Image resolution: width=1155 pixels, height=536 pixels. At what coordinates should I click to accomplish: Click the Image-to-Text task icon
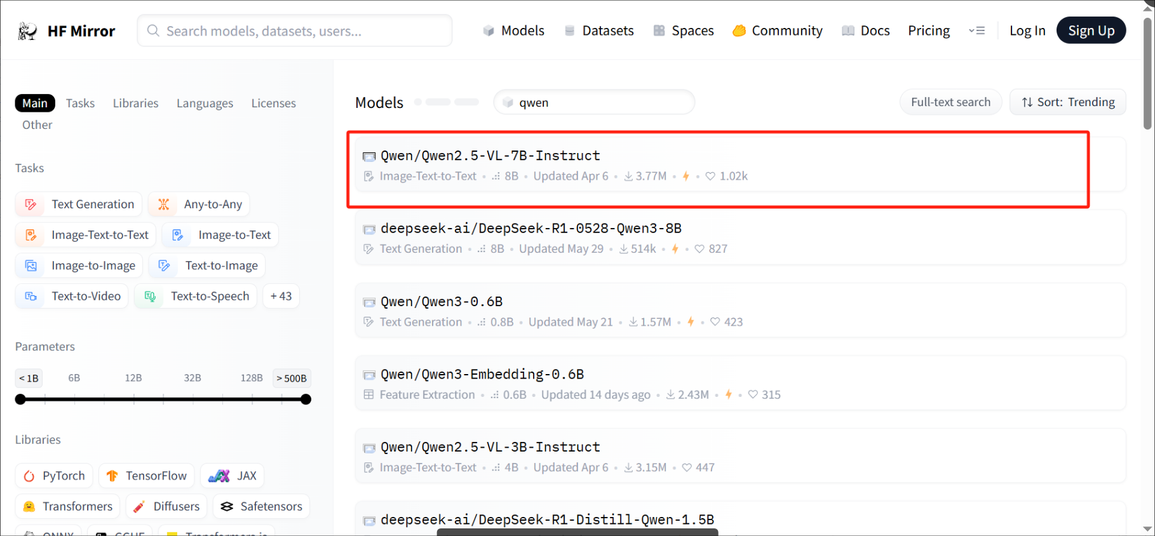click(x=178, y=235)
